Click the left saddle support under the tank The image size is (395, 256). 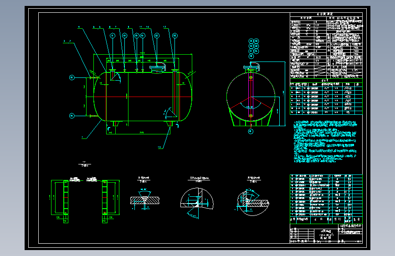click(x=116, y=123)
